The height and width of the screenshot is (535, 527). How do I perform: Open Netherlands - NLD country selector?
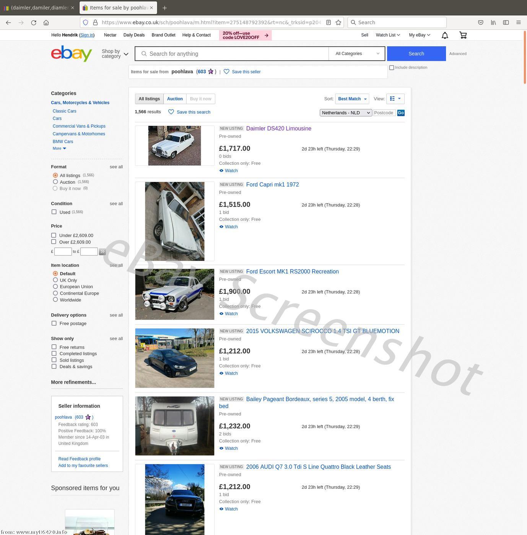point(346,113)
